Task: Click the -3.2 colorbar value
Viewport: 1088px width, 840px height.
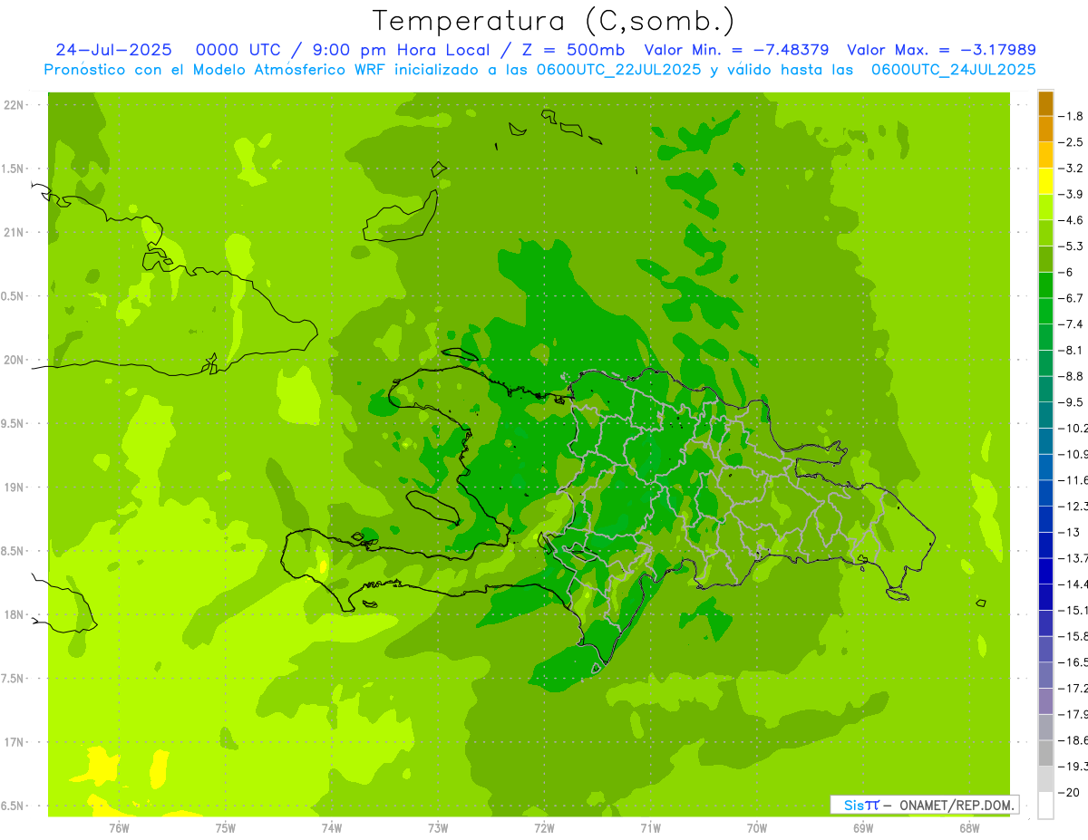Action: [1071, 169]
